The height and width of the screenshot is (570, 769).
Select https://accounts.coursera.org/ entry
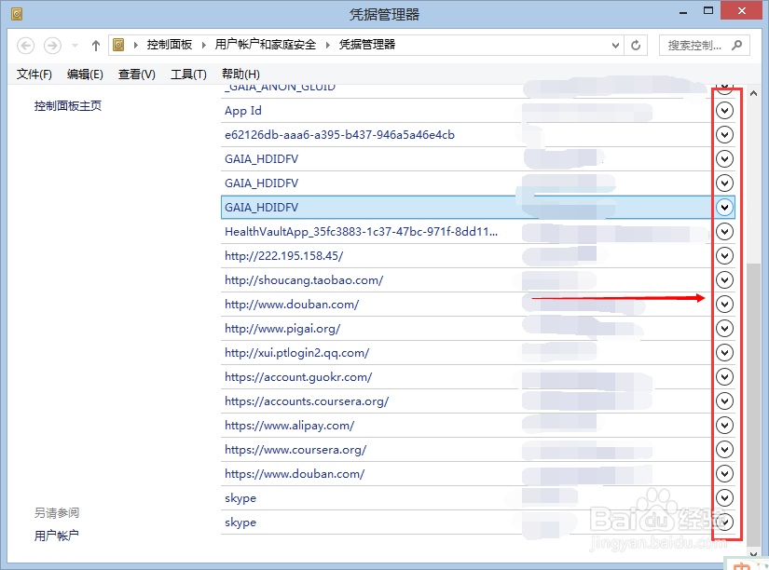[x=477, y=400]
